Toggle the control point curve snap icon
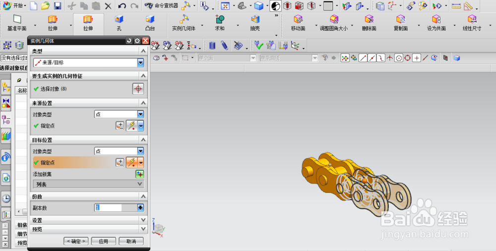This screenshot has height=251, width=496. (381, 58)
